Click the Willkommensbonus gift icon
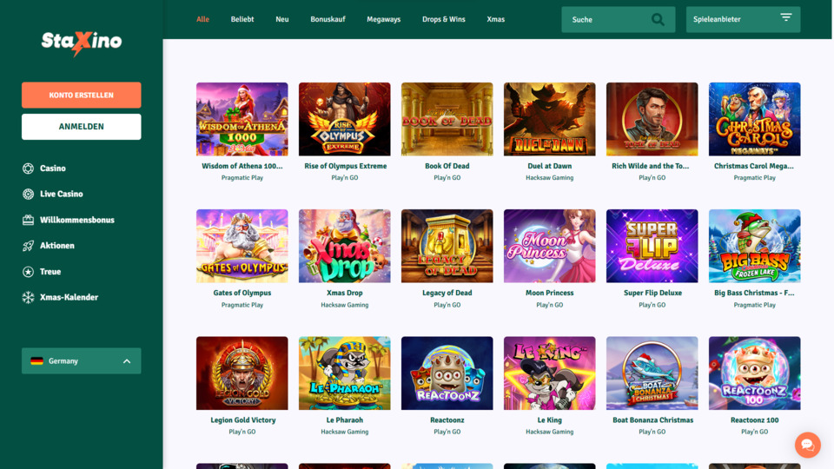Image resolution: width=834 pixels, height=469 pixels. (28, 220)
